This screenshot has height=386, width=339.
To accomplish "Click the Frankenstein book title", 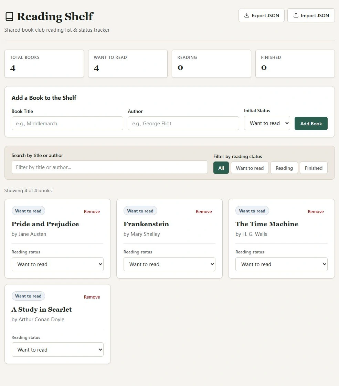I will pyautogui.click(x=146, y=224).
